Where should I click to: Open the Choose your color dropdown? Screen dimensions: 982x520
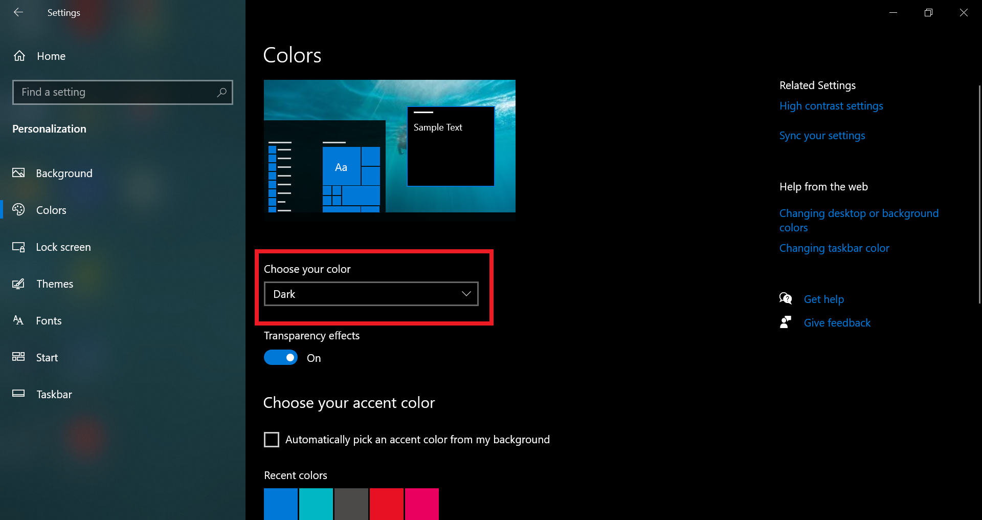click(x=371, y=294)
